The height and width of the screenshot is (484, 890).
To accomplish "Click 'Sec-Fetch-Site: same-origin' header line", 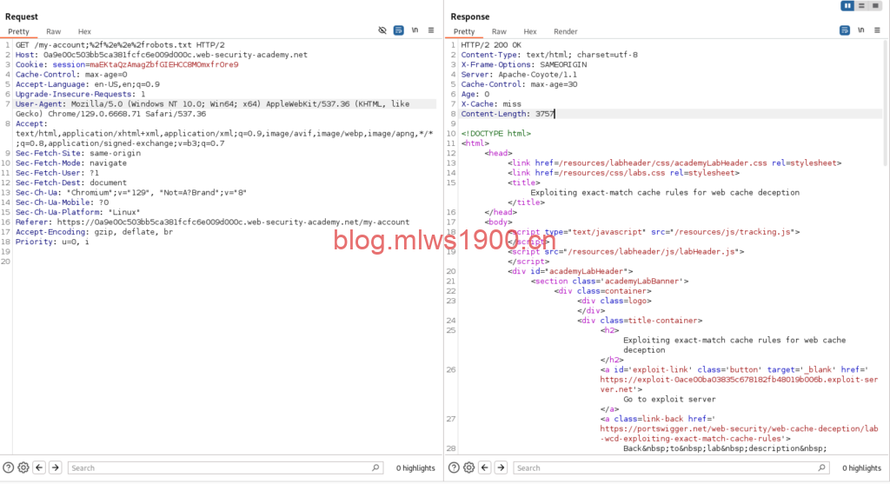I will [77, 153].
